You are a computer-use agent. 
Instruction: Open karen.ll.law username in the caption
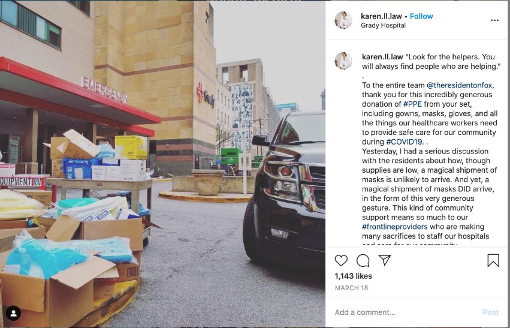[x=382, y=57]
